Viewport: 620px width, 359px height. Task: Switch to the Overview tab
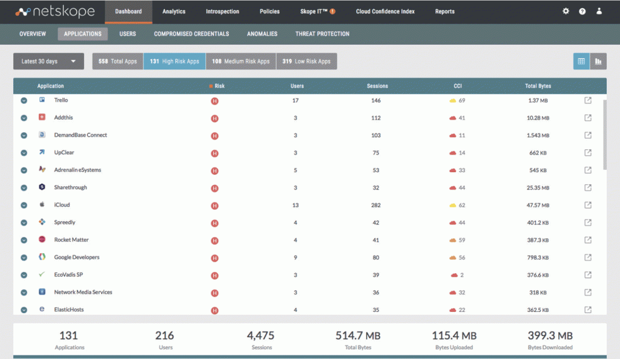(x=33, y=34)
